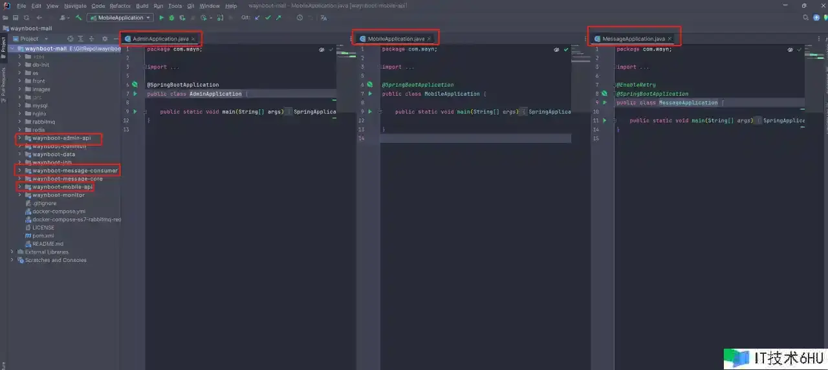Toggle reader mode eye icon in AdminApplication editor
828x370 pixels.
(321, 50)
